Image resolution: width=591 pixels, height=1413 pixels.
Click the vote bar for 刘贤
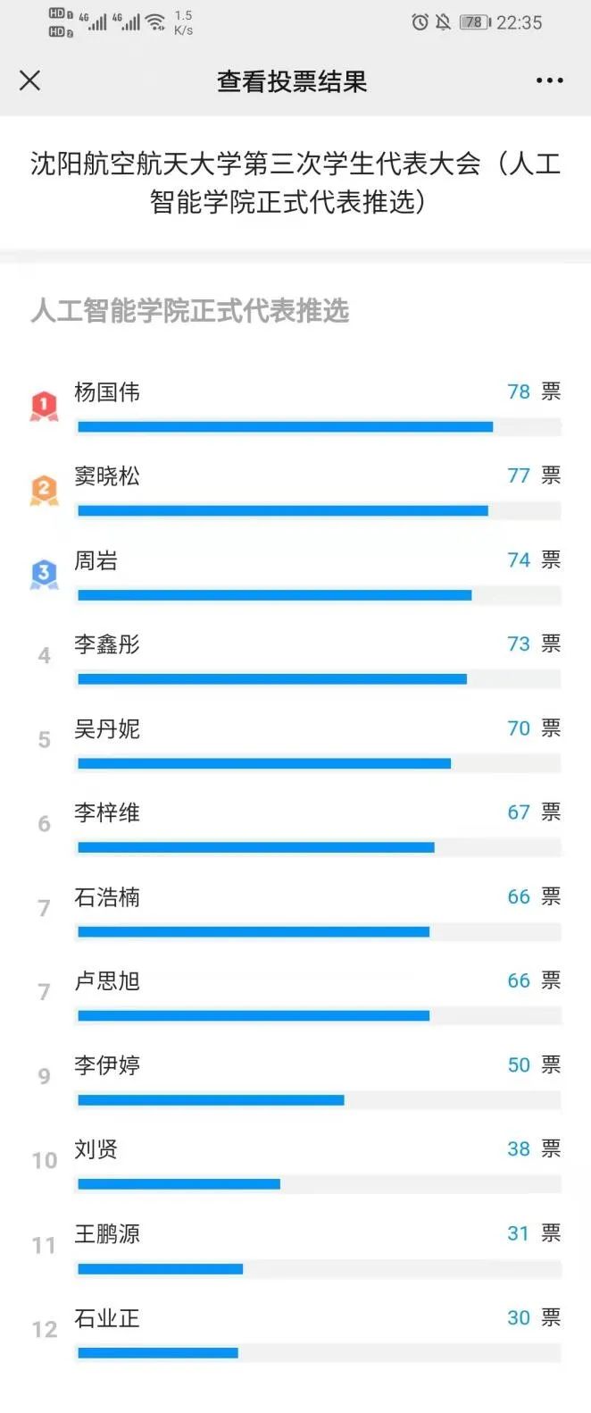coord(179,1184)
